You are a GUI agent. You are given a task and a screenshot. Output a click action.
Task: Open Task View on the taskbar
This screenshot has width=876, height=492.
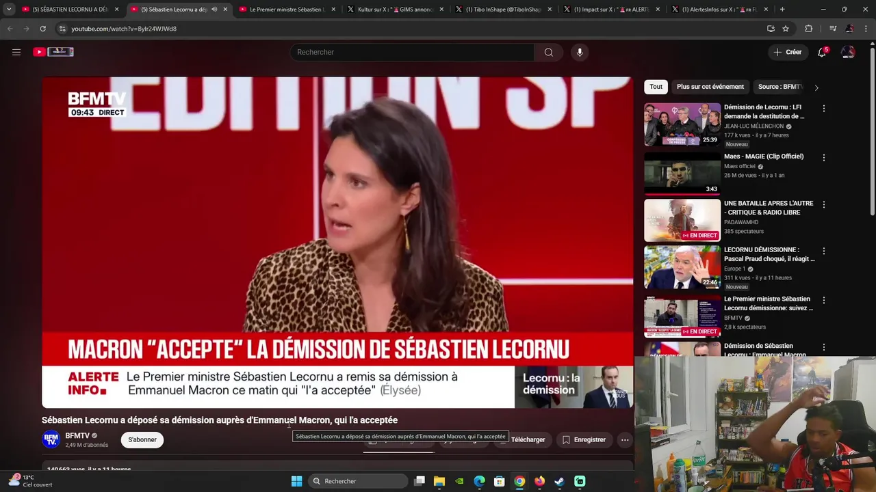click(x=420, y=481)
